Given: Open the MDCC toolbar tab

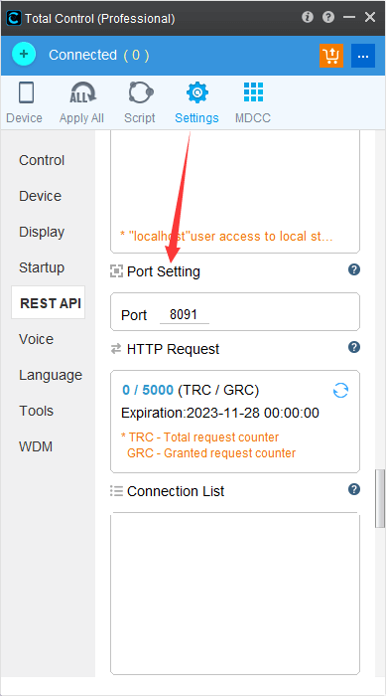Looking at the screenshot, I should pyautogui.click(x=253, y=102).
